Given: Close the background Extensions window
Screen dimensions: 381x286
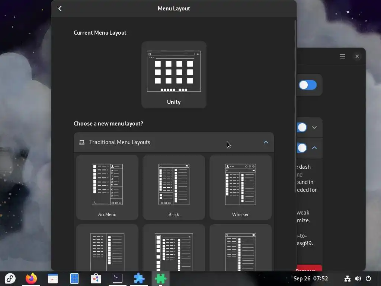Looking at the screenshot, I should pos(357,57).
